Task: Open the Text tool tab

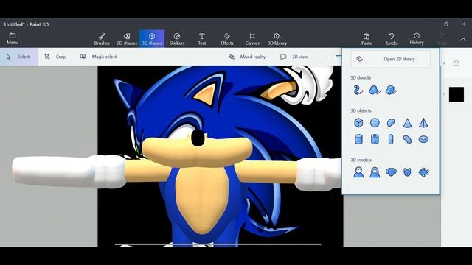Action: [202, 39]
